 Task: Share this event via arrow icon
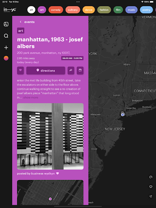71,70
